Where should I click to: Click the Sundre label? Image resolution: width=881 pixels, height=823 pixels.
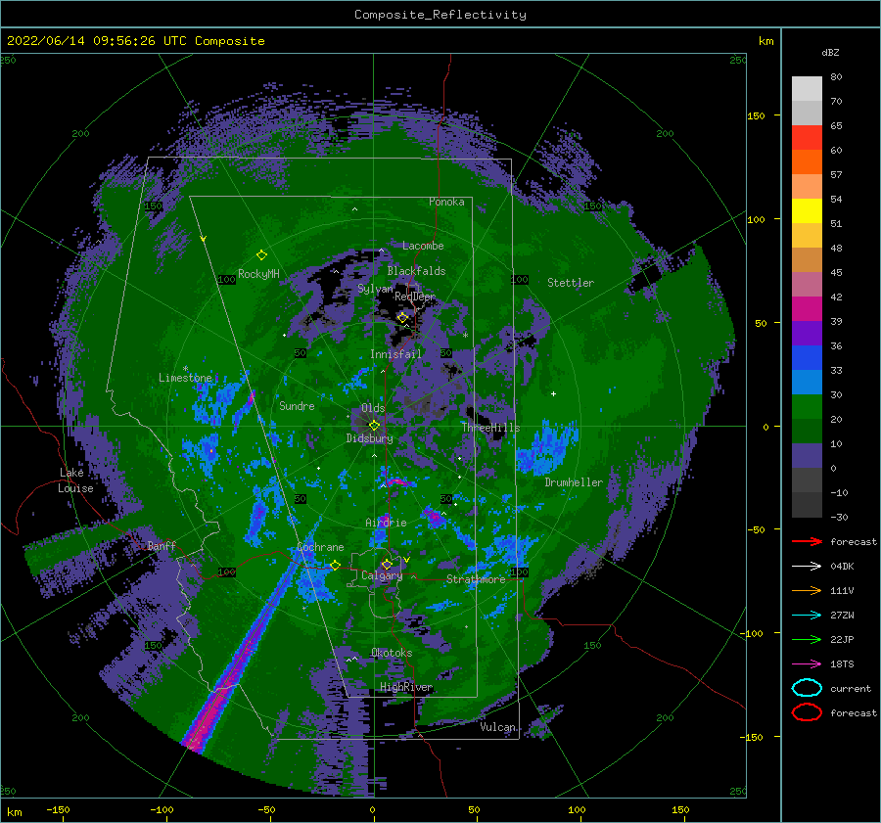[x=297, y=405]
